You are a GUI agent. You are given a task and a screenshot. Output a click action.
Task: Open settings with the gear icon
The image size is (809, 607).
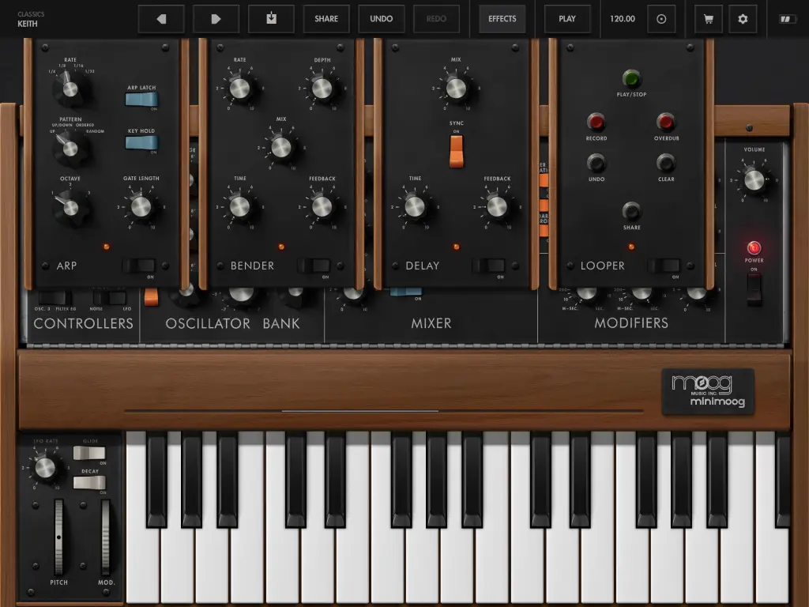pyautogui.click(x=743, y=19)
